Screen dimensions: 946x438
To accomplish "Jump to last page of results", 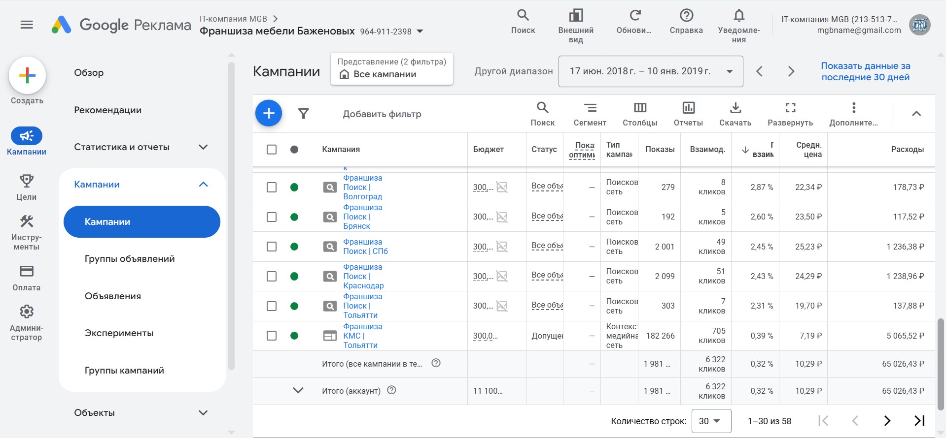I will pyautogui.click(x=919, y=421).
